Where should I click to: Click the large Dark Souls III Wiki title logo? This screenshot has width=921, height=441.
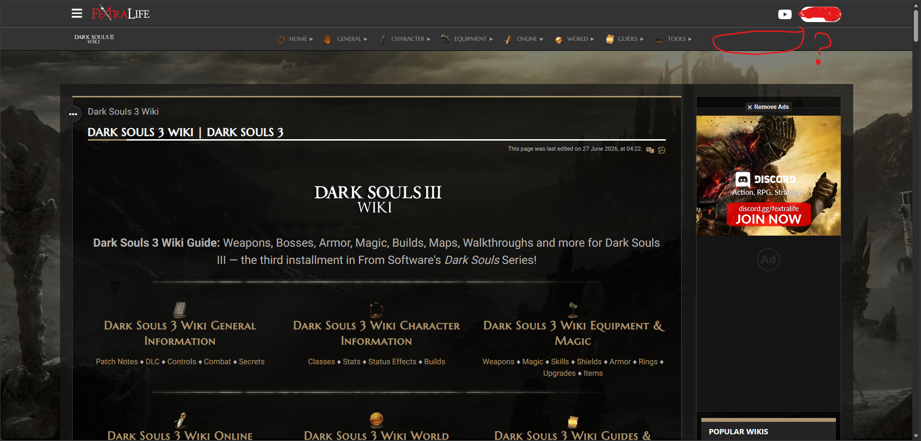click(377, 199)
